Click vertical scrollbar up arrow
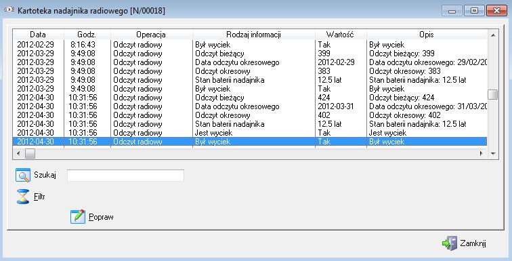The width and height of the screenshot is (512, 261). [x=493, y=35]
